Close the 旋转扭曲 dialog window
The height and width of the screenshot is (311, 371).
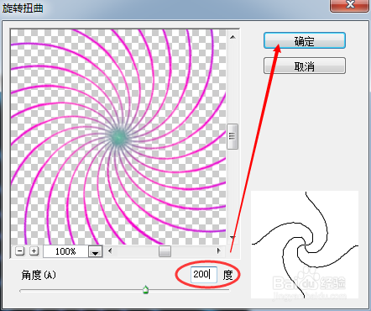(x=350, y=5)
